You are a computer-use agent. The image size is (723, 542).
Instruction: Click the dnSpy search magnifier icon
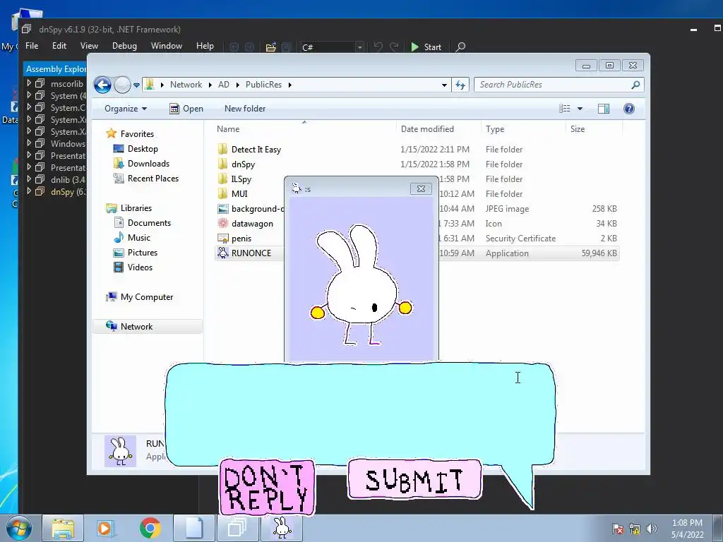[x=460, y=47]
